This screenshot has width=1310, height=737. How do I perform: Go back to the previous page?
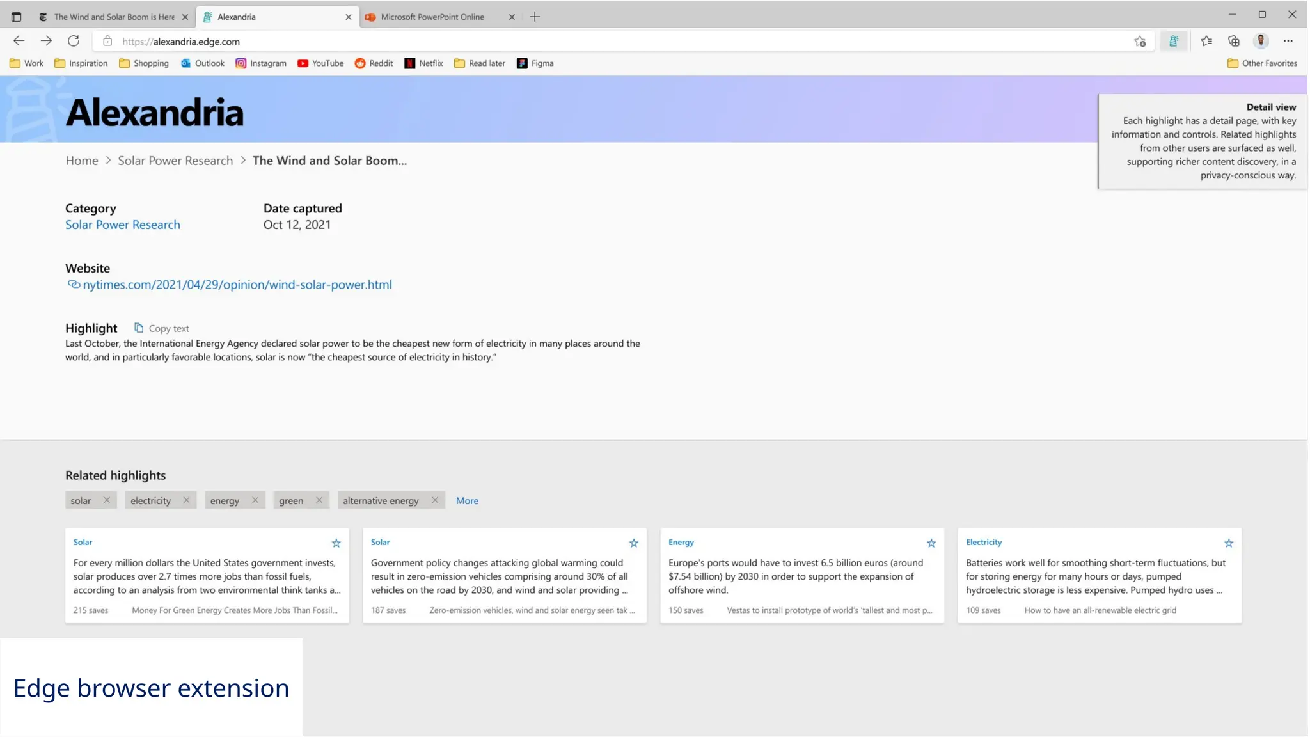point(19,41)
